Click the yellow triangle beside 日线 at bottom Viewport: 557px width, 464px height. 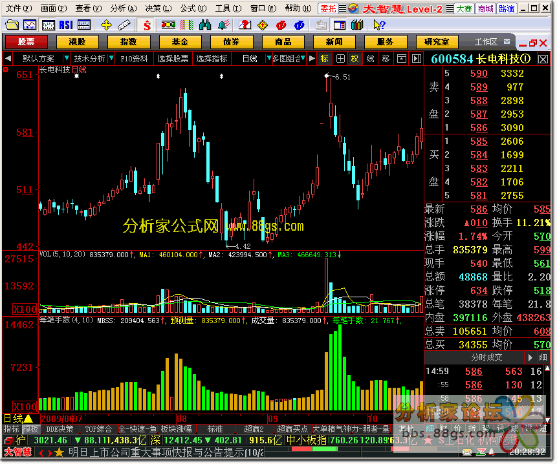point(28,419)
